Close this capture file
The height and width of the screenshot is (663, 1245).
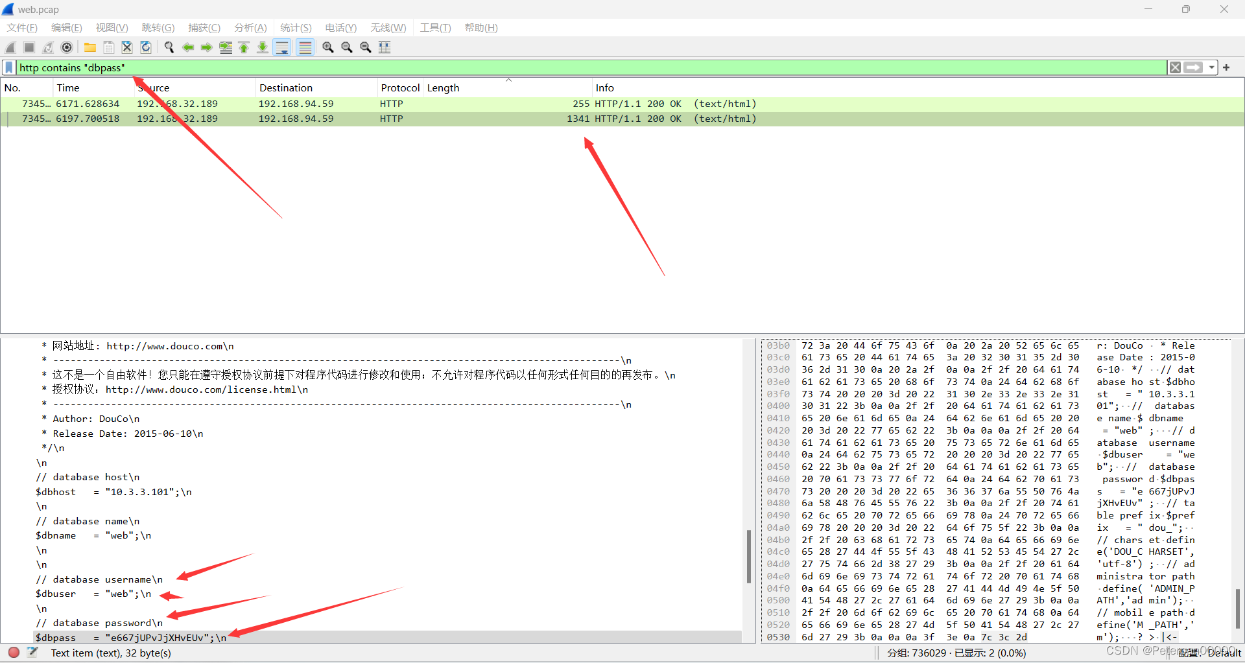click(127, 47)
